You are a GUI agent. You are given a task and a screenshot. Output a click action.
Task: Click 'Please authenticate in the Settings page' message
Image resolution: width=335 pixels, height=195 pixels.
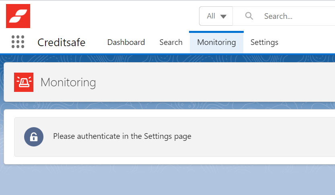pyautogui.click(x=122, y=136)
